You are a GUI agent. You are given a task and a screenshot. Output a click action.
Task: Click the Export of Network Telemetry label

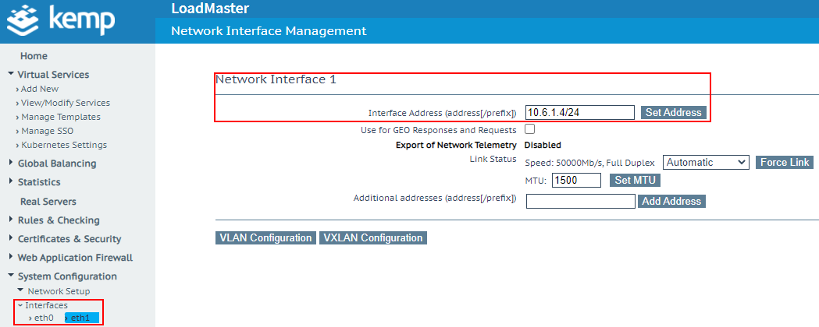(456, 146)
